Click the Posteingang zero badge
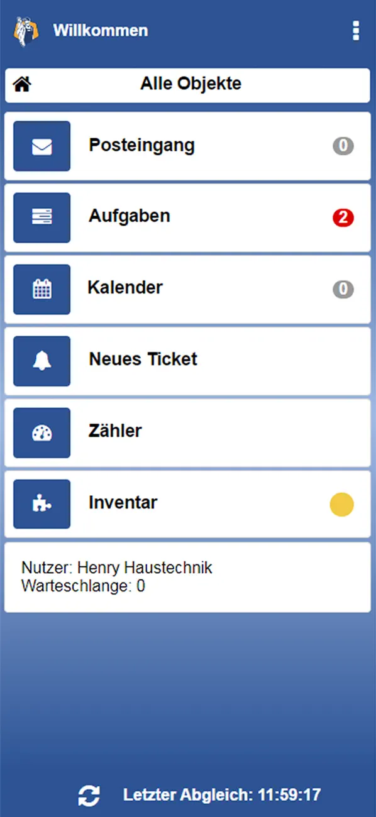376x817 pixels. [x=343, y=145]
